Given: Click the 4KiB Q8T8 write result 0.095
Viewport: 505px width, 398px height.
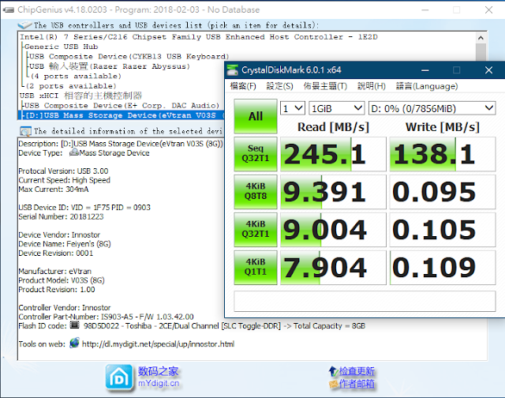Looking at the screenshot, I should coord(442,192).
